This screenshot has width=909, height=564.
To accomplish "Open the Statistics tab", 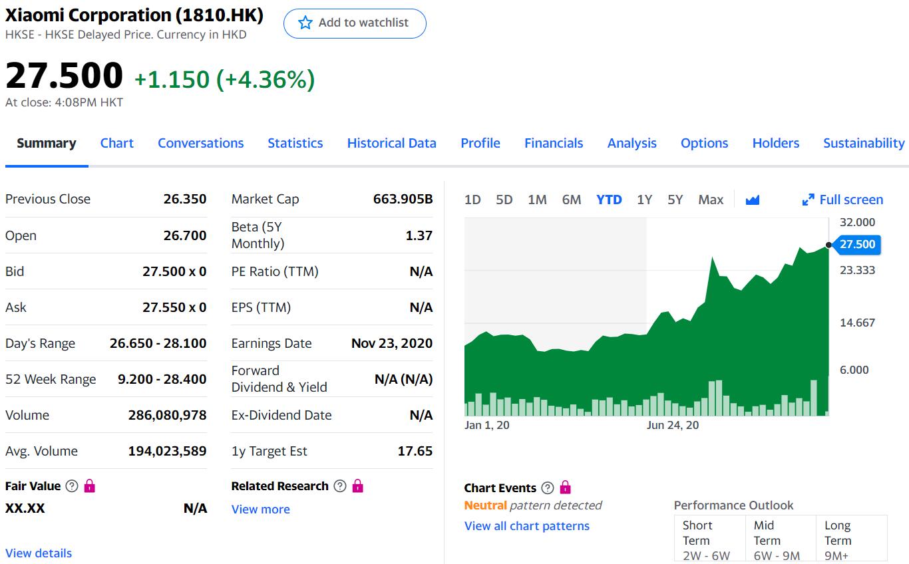I will point(295,143).
